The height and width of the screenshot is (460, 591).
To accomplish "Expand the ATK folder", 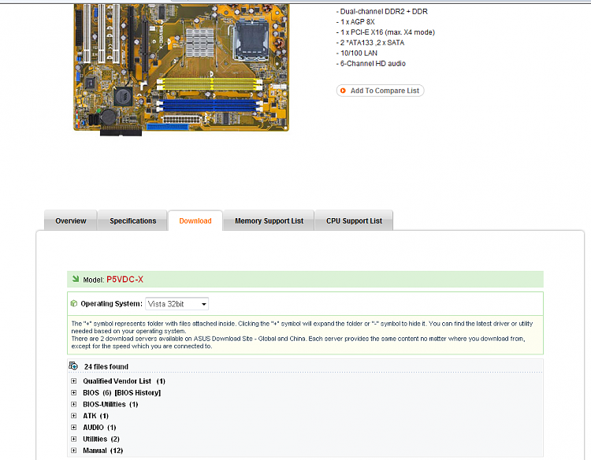I will tap(74, 416).
